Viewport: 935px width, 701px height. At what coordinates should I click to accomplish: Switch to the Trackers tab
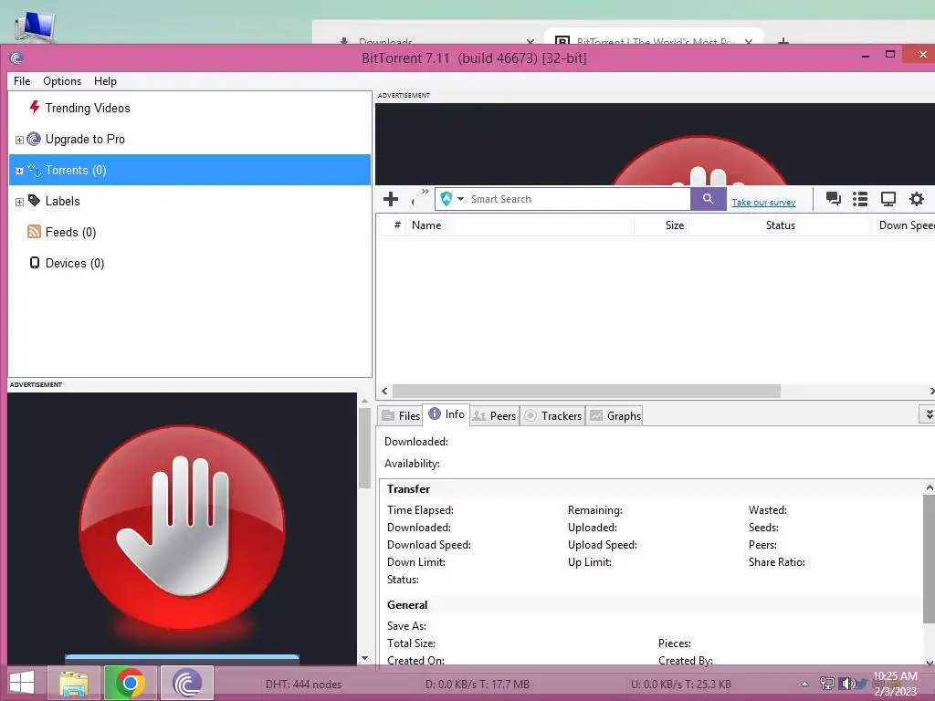pyautogui.click(x=552, y=416)
